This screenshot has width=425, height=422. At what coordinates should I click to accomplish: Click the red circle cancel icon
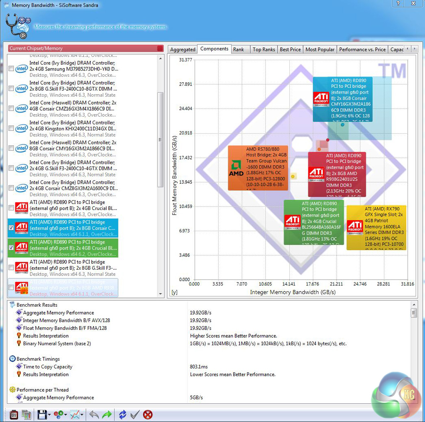point(148,415)
